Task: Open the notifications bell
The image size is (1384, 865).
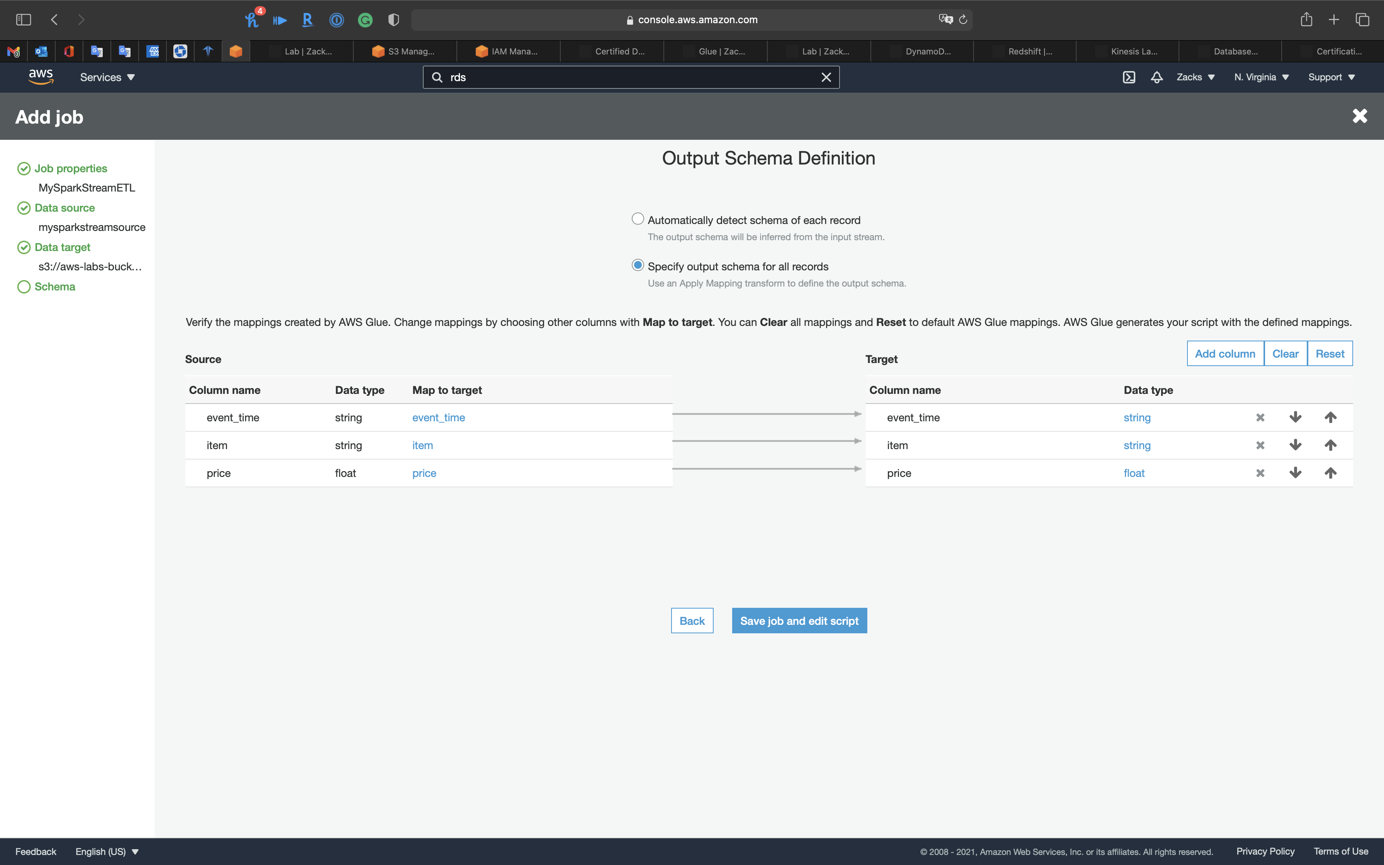Action: (x=1157, y=77)
